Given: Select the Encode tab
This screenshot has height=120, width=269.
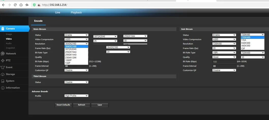Looking at the screenshot, I should pos(38,21).
